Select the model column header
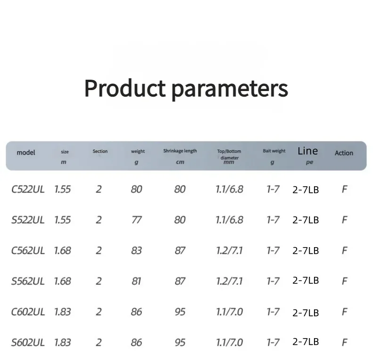The image size is (373, 357). 26,152
